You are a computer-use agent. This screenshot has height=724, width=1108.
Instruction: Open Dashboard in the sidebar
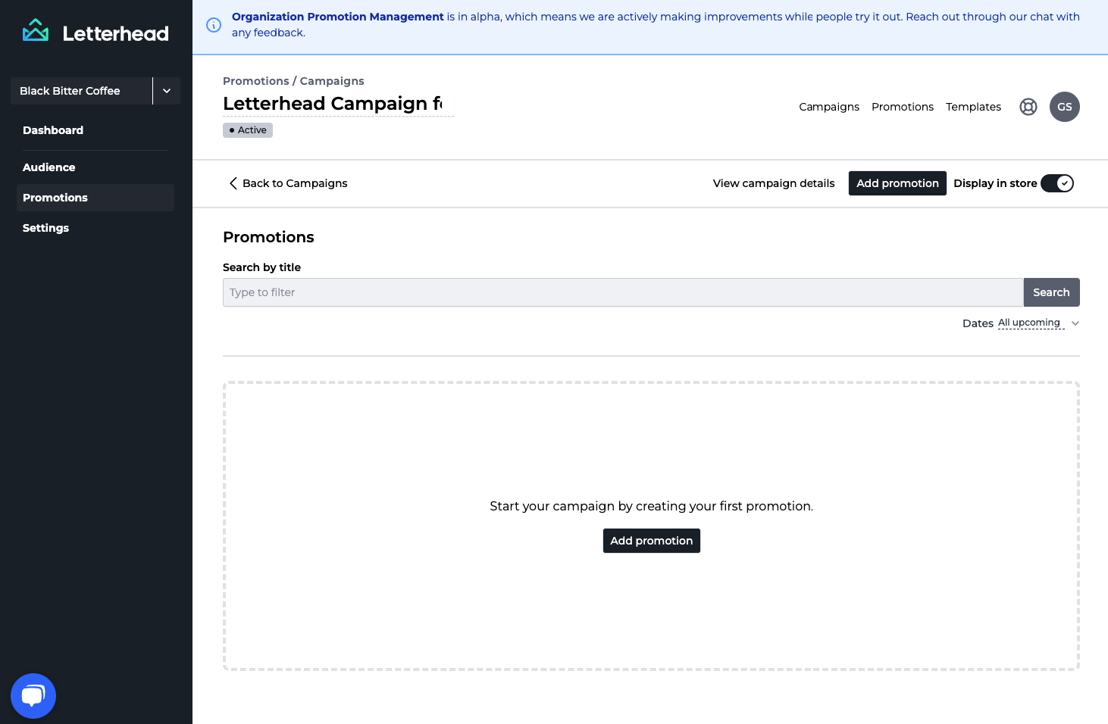point(53,130)
